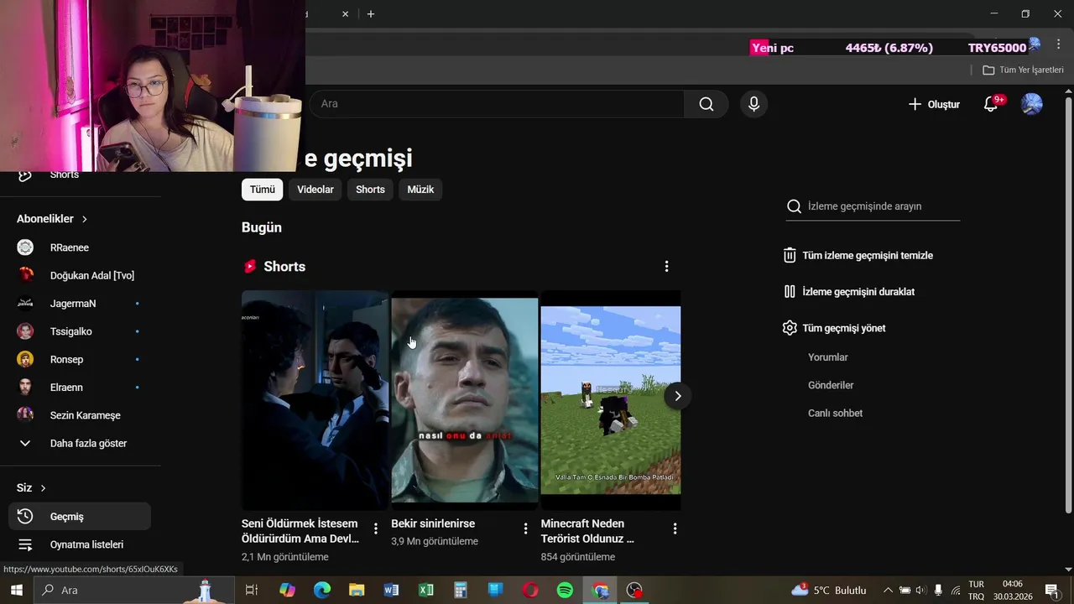This screenshot has height=604, width=1074.
Task: Toggle "İzleme geçmişini duraklat" pause history
Action: click(848, 292)
